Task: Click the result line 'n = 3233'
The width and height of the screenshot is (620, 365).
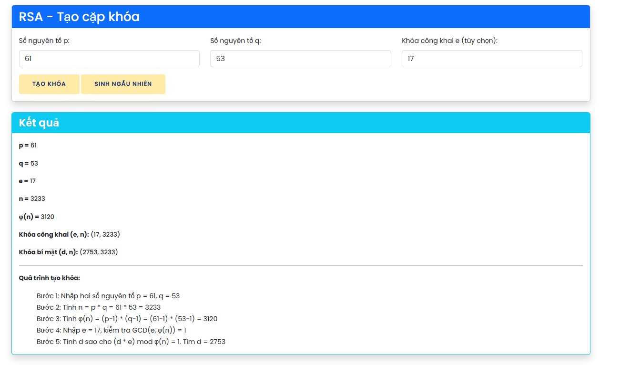Action: point(32,198)
